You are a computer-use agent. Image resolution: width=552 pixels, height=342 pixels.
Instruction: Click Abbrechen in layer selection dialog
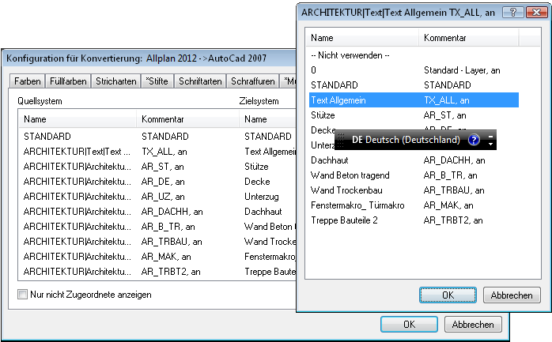[x=512, y=295]
